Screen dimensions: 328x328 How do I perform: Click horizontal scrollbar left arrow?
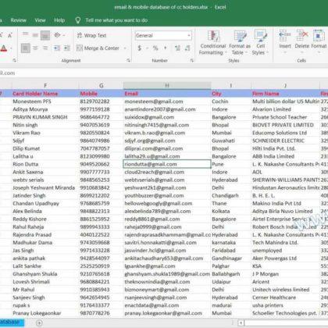241,323
